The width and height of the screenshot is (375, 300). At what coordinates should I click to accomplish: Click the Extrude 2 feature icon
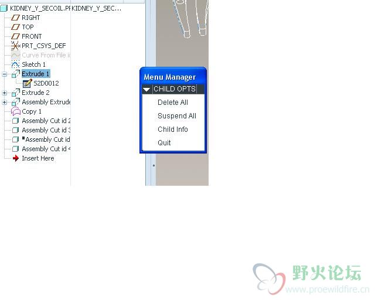16,93
